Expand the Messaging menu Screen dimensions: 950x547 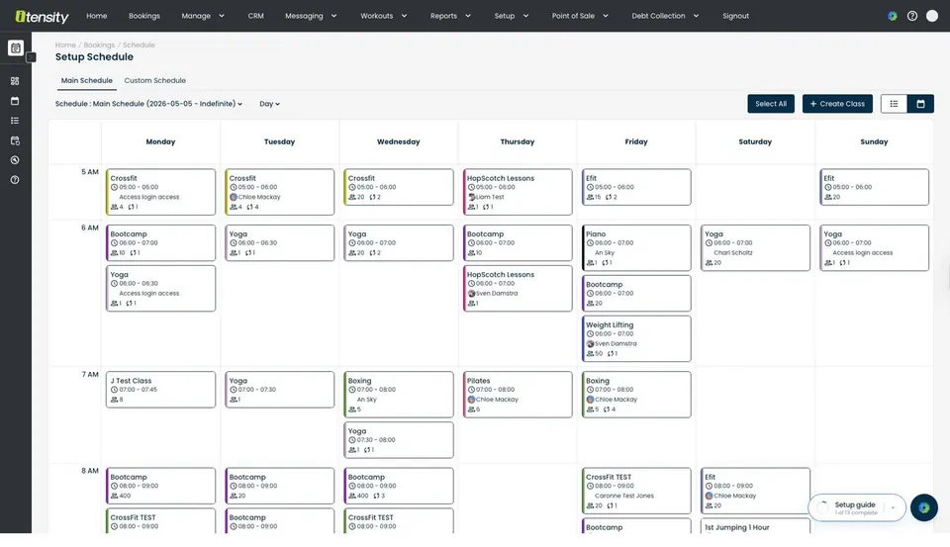coord(311,17)
